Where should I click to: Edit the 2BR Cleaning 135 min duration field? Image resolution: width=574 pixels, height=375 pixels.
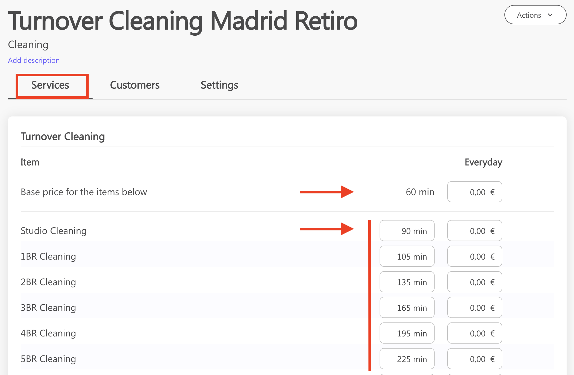click(x=407, y=282)
